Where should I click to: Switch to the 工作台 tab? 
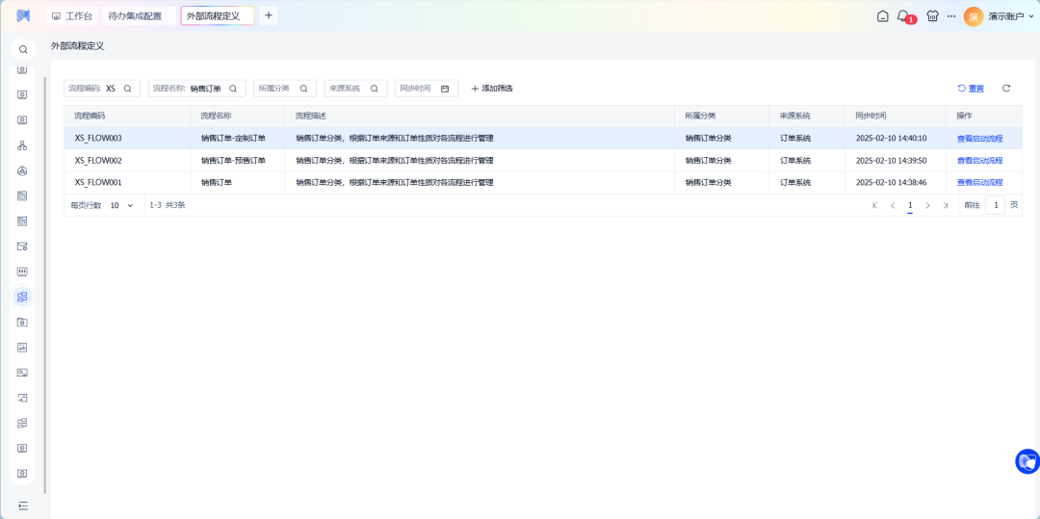(72, 16)
